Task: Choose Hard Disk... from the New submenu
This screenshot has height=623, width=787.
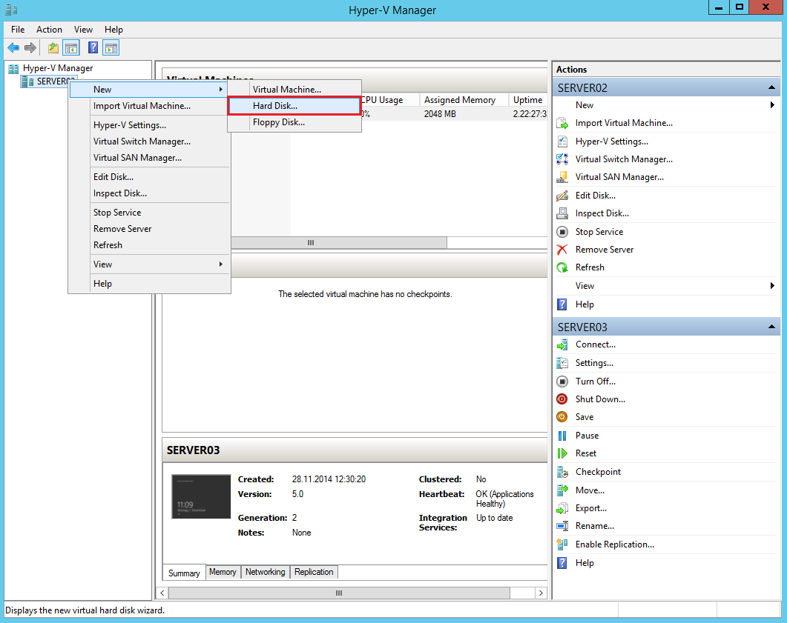Action: pos(294,106)
